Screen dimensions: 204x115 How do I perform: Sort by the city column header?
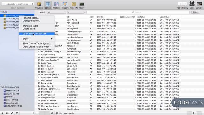point(77,17)
